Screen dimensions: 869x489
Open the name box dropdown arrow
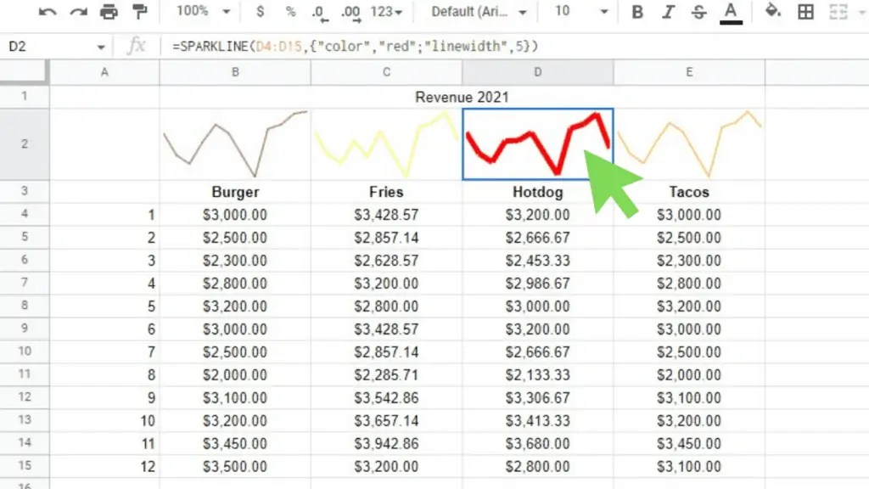point(99,47)
